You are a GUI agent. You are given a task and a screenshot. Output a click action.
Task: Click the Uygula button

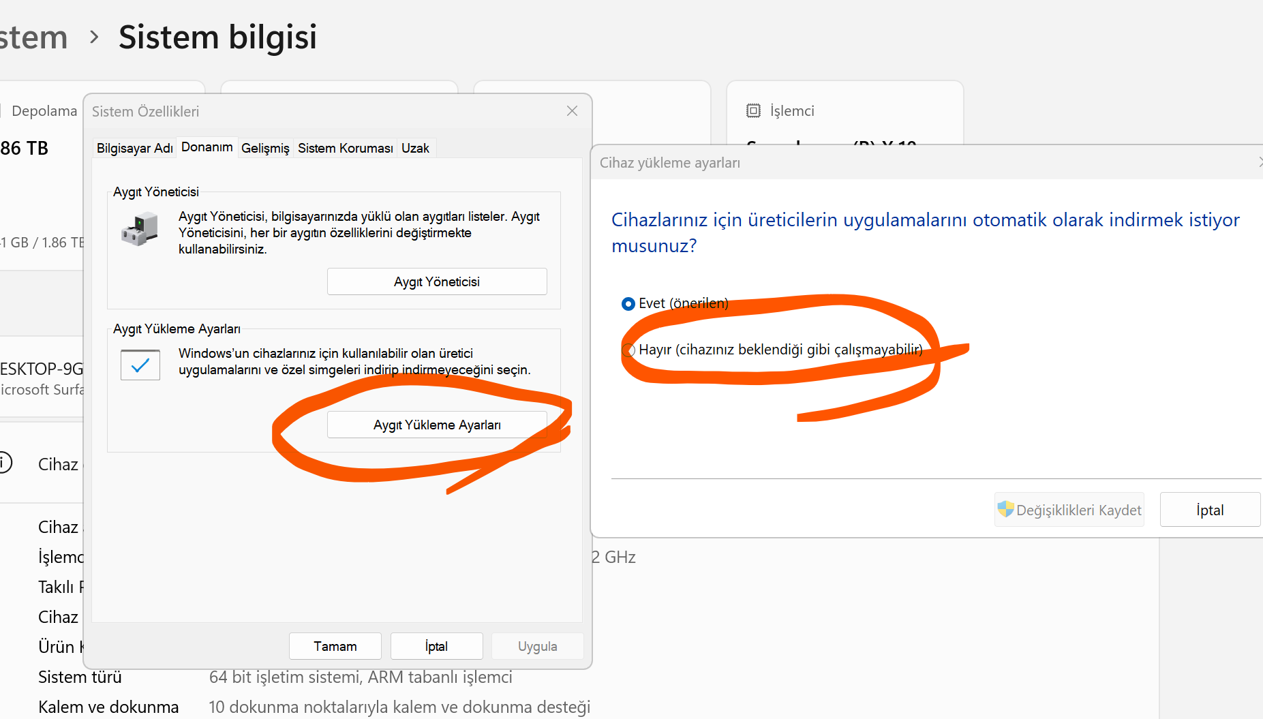(x=537, y=646)
